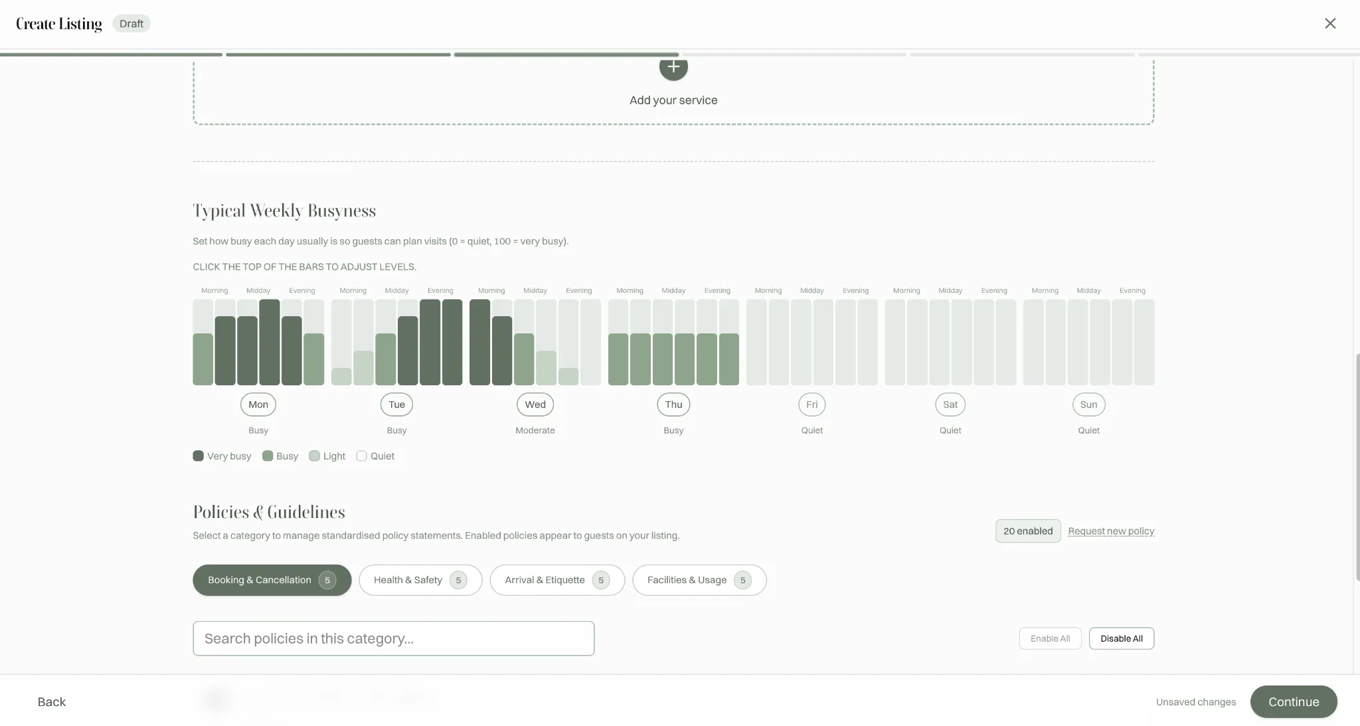Proceed with the Continue button
Screen dimensions: 1360x726
(1294, 702)
